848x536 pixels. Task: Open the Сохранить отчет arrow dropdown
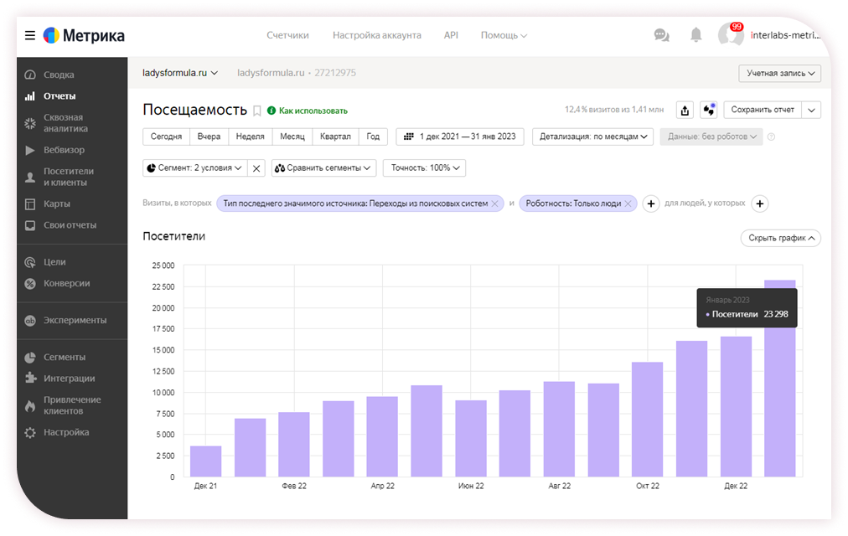click(811, 110)
